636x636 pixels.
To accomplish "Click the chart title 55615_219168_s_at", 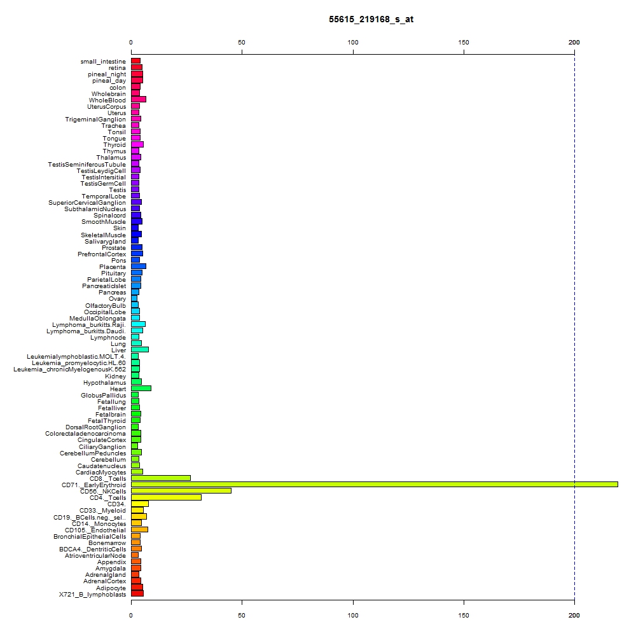I will tap(371, 19).
